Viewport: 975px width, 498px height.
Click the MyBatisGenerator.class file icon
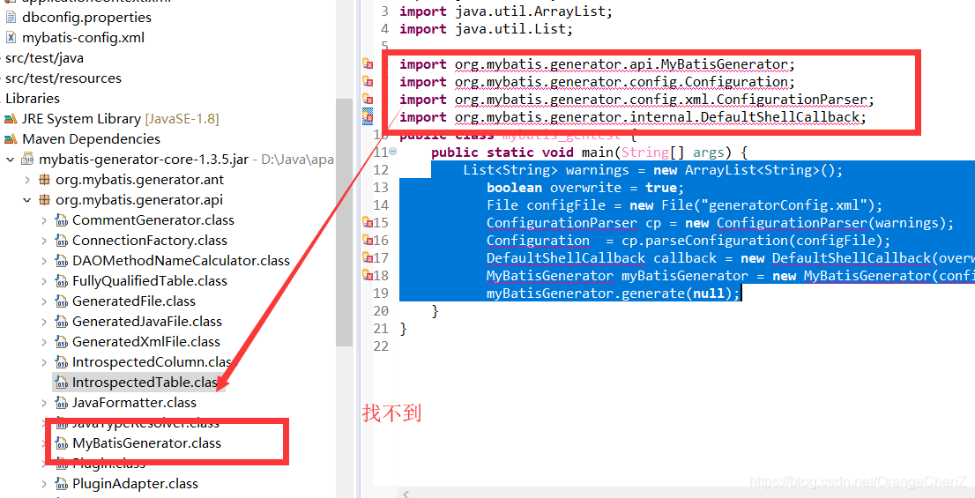click(61, 443)
